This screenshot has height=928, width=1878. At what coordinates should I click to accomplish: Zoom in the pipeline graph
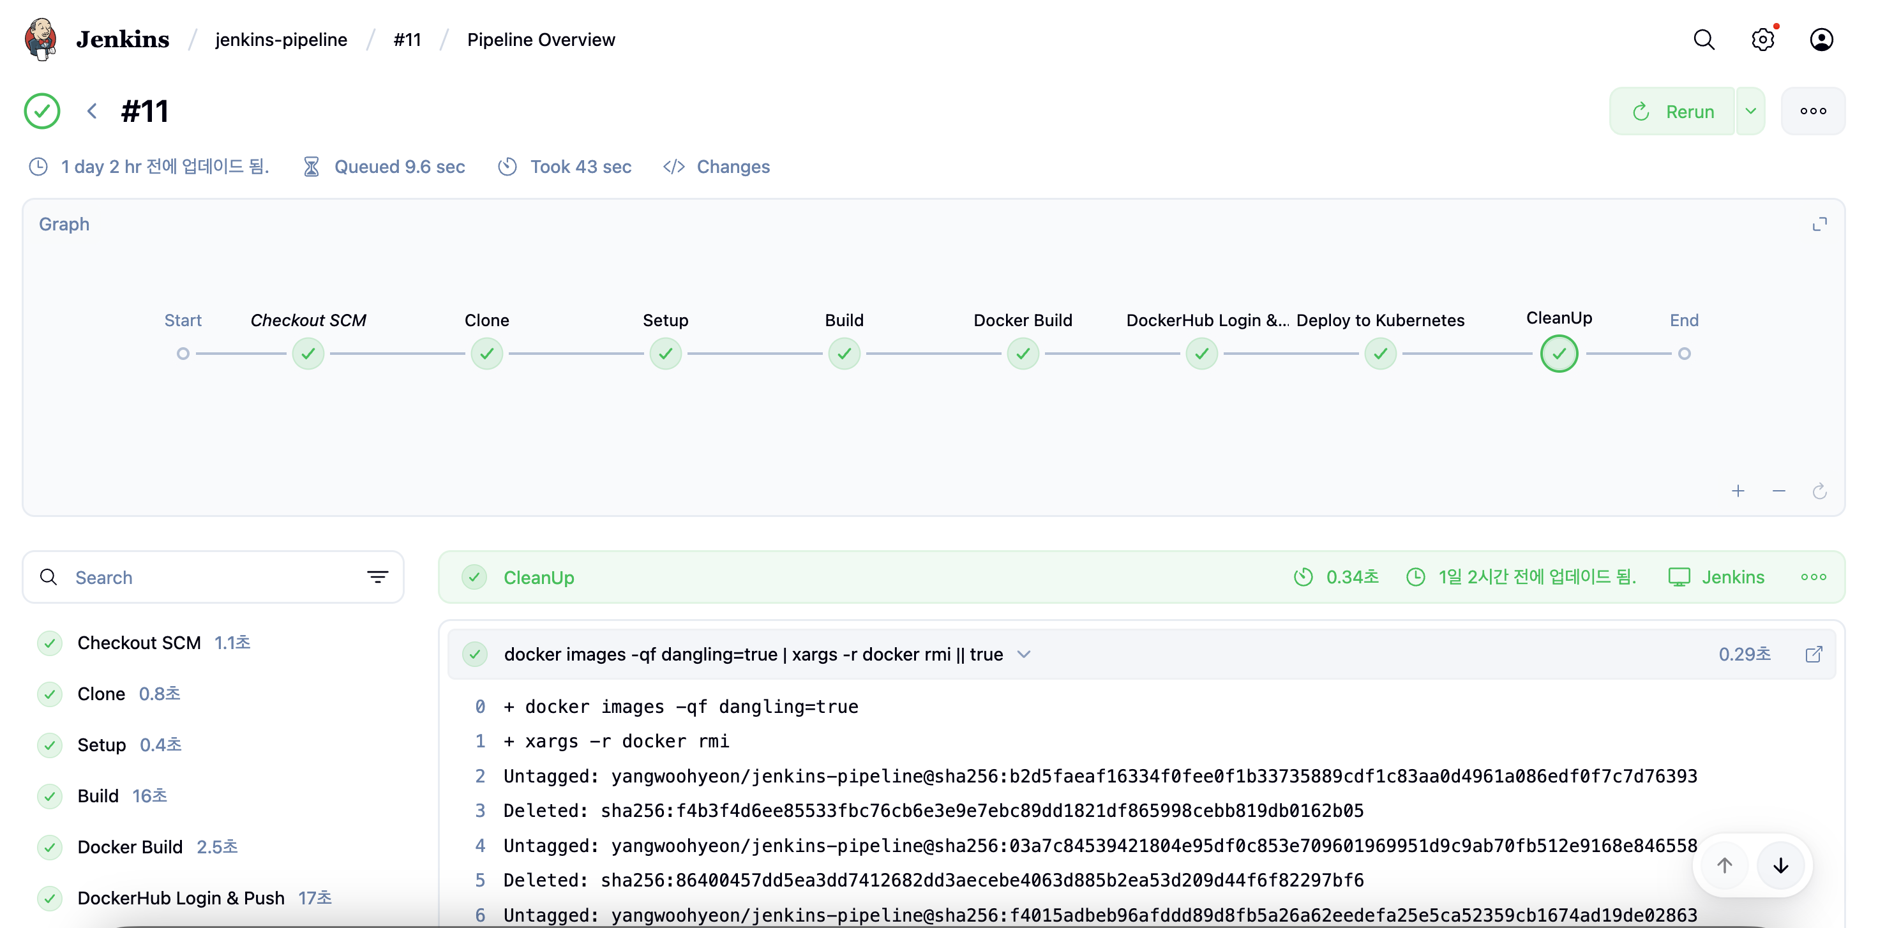point(1738,491)
